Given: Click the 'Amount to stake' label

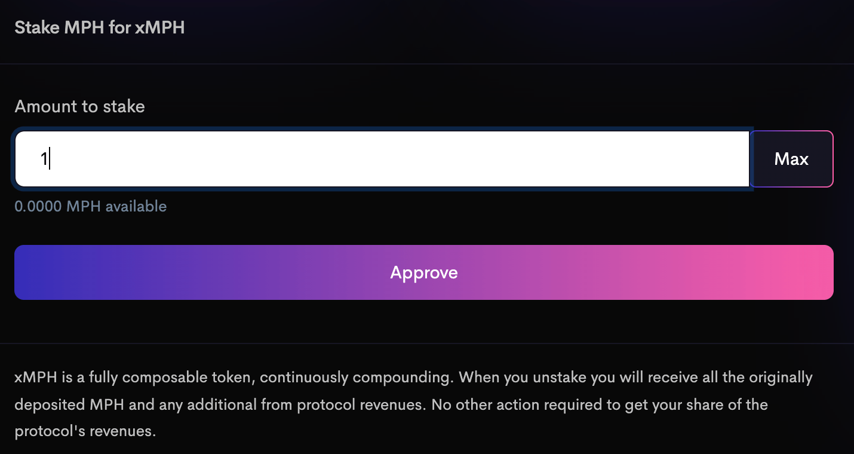Looking at the screenshot, I should click(x=80, y=107).
